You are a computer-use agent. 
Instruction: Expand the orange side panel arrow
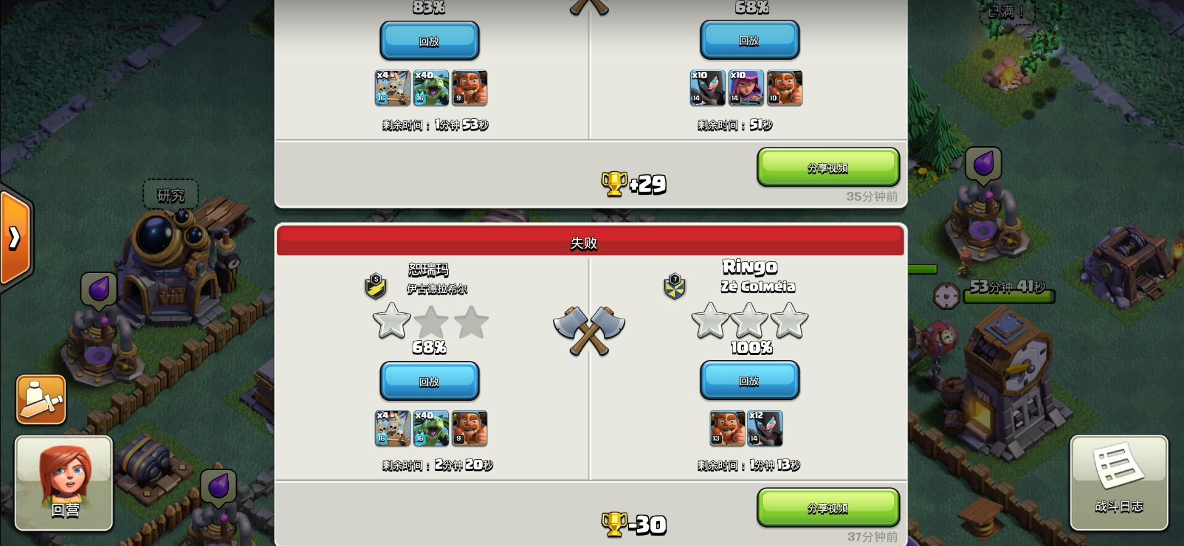15,238
